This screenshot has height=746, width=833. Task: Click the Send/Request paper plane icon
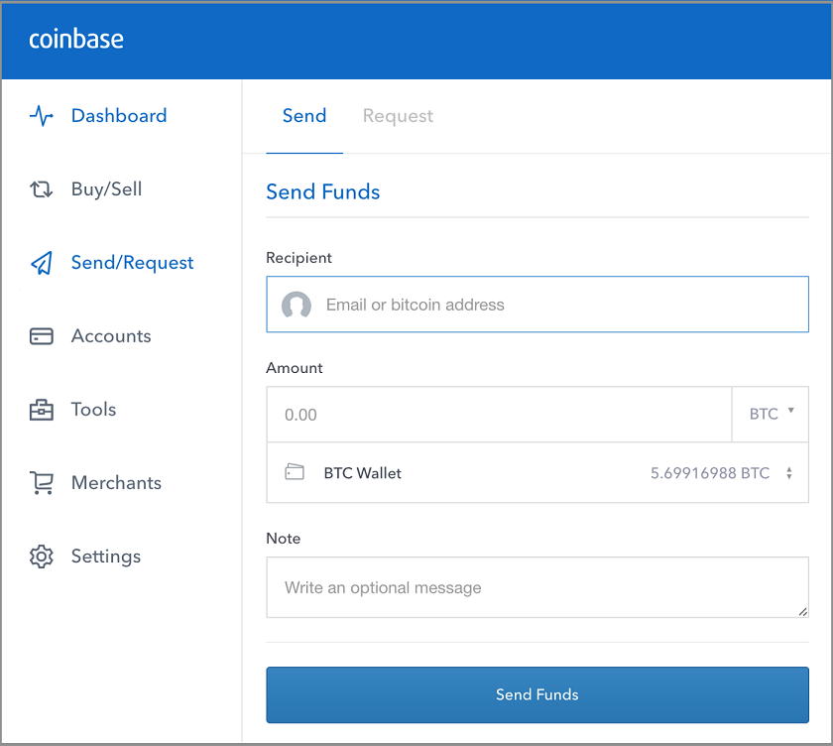pyautogui.click(x=42, y=263)
